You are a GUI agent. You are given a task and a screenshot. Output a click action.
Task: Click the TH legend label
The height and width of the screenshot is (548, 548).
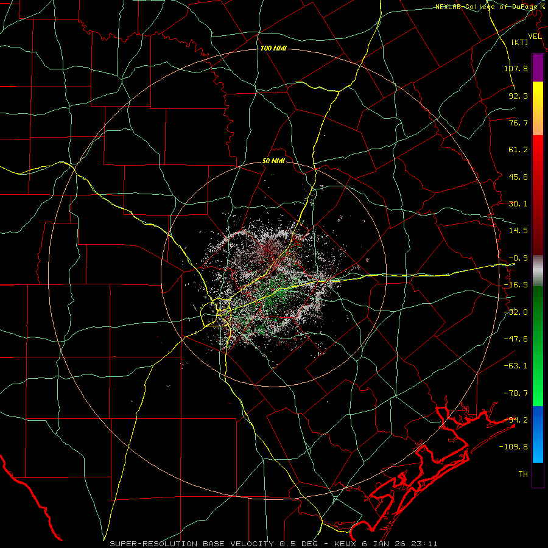click(x=523, y=474)
